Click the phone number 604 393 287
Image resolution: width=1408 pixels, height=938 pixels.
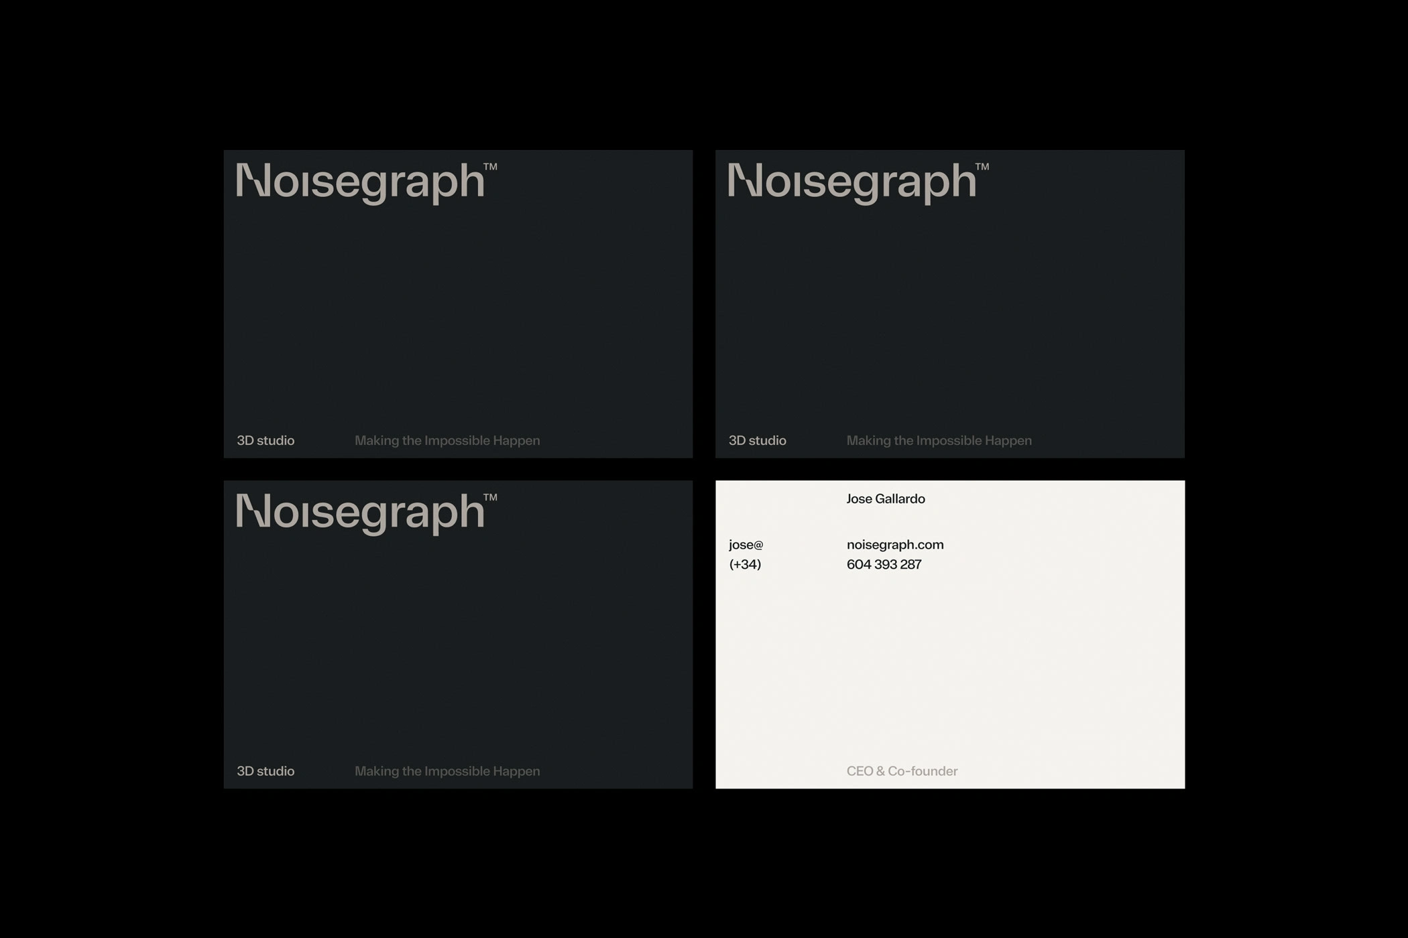click(x=884, y=564)
